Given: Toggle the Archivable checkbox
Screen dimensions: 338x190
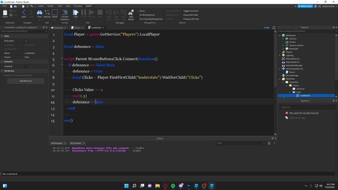Looking at the screenshot, I should pyautogui.click(x=26, y=41).
